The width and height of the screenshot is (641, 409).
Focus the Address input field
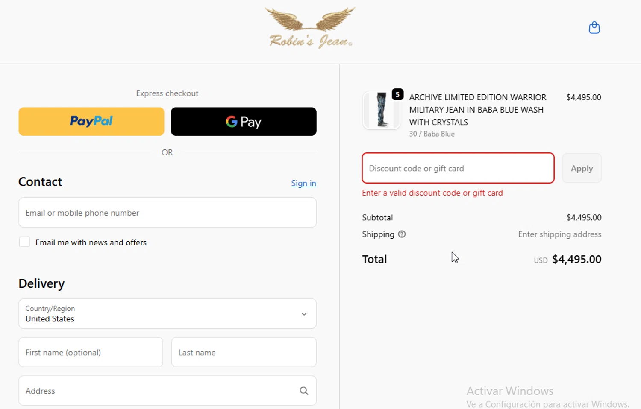point(168,391)
